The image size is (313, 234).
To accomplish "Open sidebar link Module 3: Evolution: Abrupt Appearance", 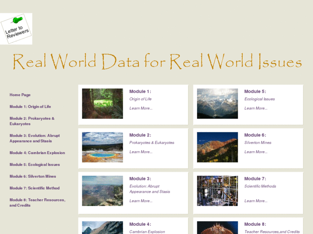I will pos(34,138).
